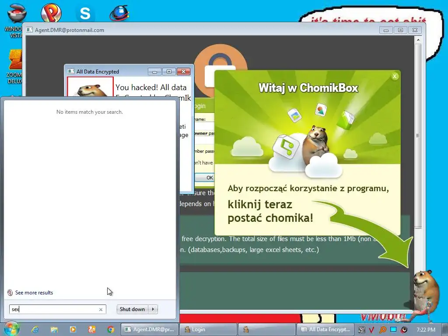448x336 pixels.
Task: Click 'kliknij teraz postać chomika!' text
Action: tap(270, 211)
